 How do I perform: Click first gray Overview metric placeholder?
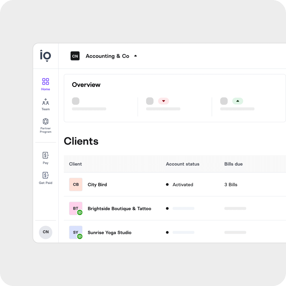click(x=76, y=101)
